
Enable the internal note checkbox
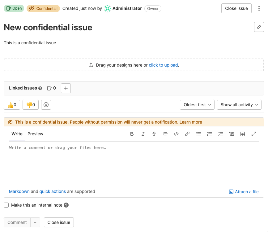[x=6, y=205]
